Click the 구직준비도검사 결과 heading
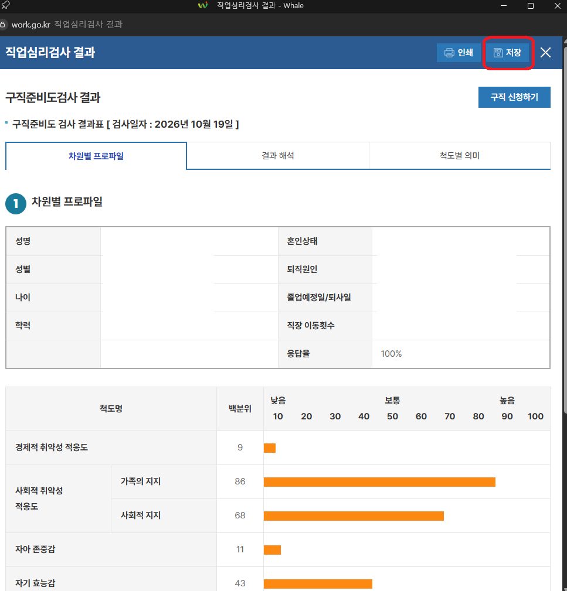Screen dimensions: 567x591 53,98
